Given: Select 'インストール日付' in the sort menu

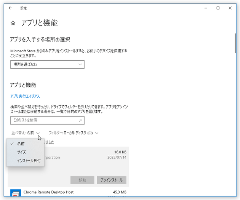Looking at the screenshot, I should click(x=26, y=161).
